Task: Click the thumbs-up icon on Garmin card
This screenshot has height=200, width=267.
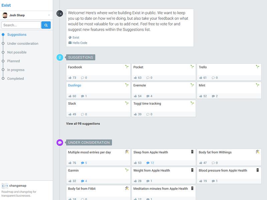Action: (70, 181)
